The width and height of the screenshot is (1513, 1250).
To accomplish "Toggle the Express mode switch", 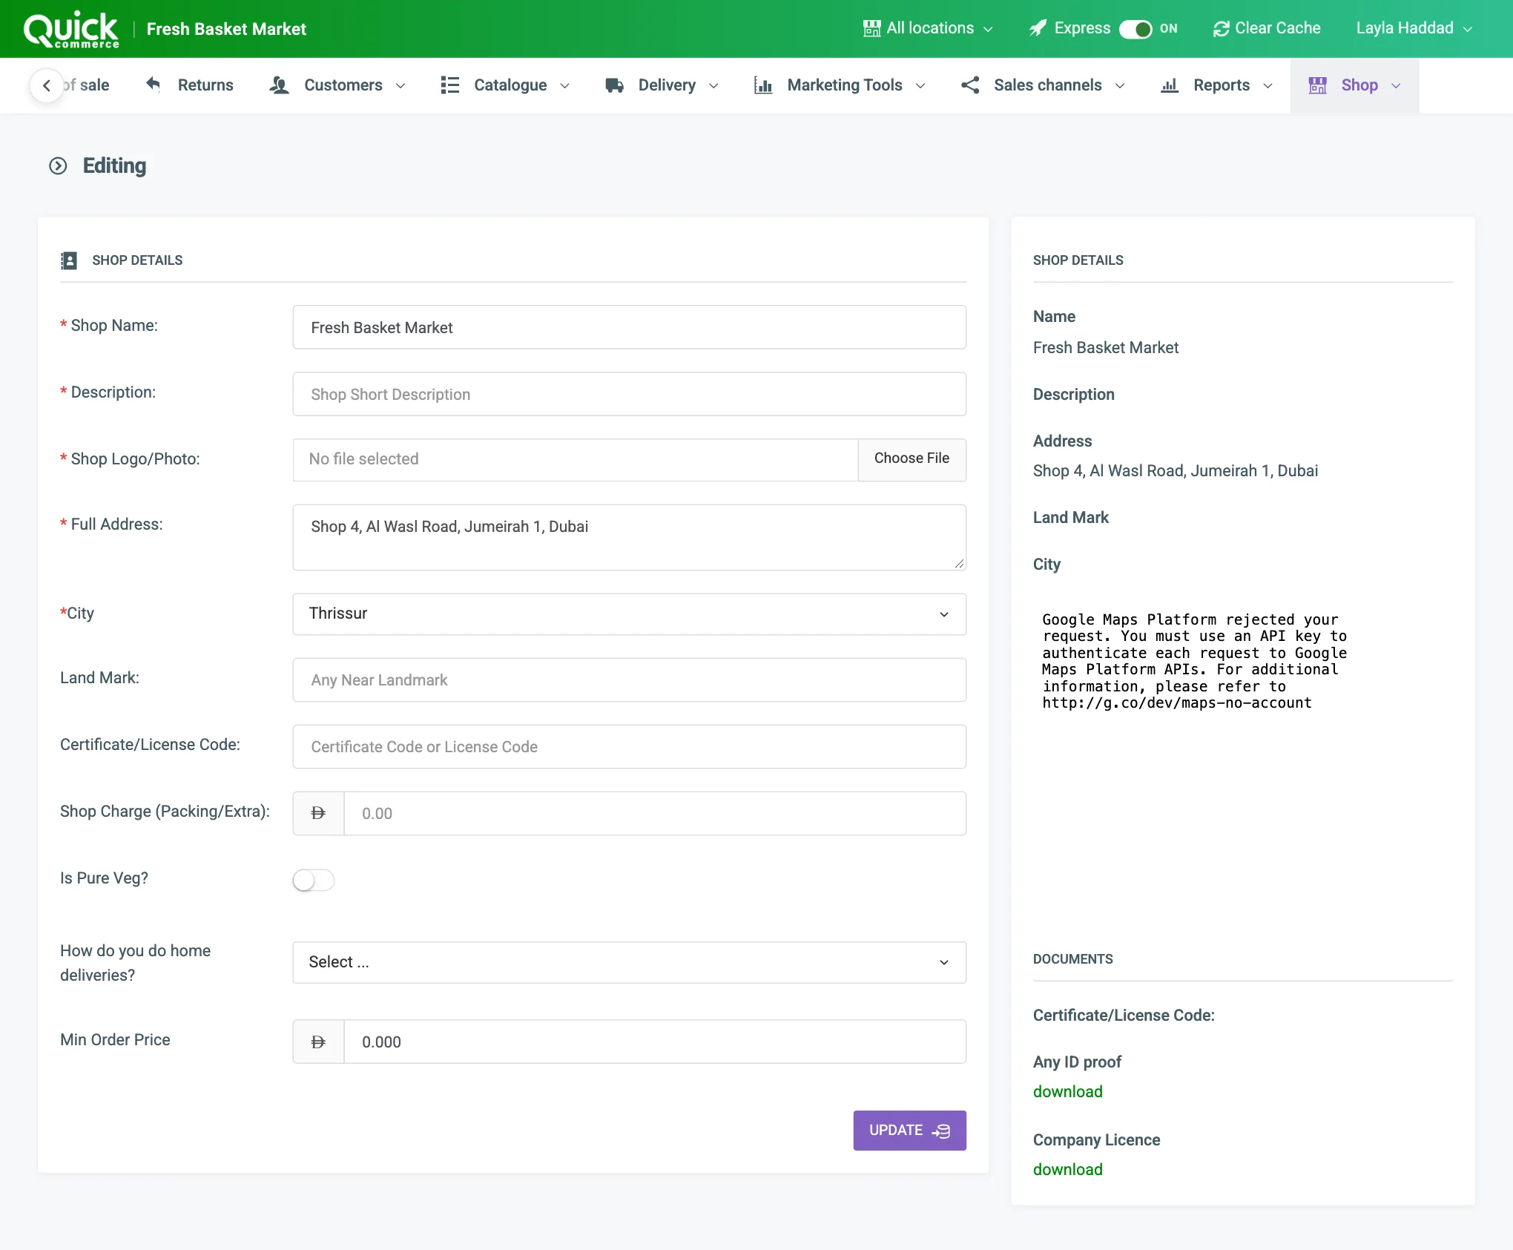I will coord(1135,28).
